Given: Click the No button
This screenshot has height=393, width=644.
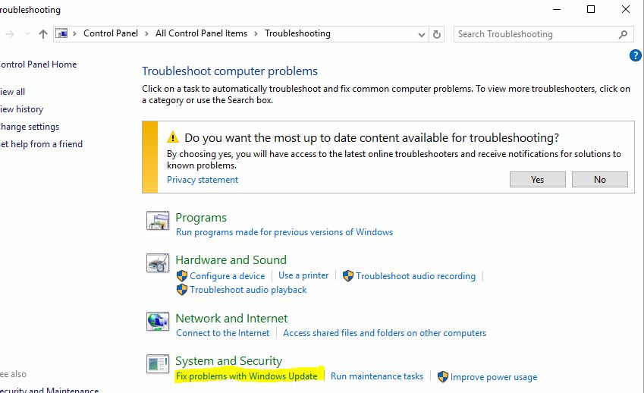Looking at the screenshot, I should [x=600, y=180].
